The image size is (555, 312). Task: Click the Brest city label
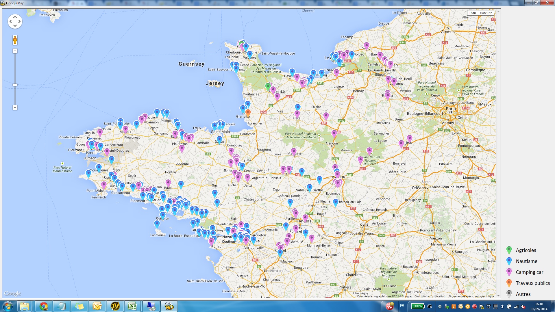pyautogui.click(x=91, y=153)
